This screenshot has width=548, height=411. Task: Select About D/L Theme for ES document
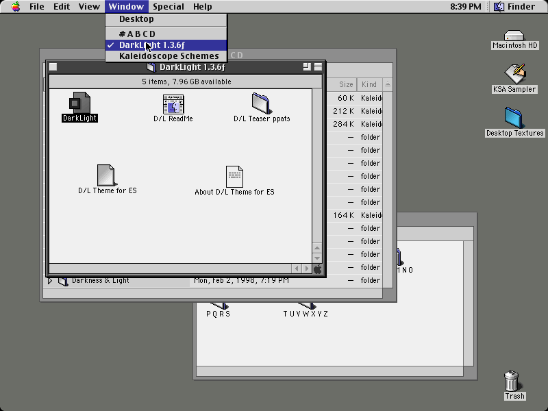(x=234, y=177)
